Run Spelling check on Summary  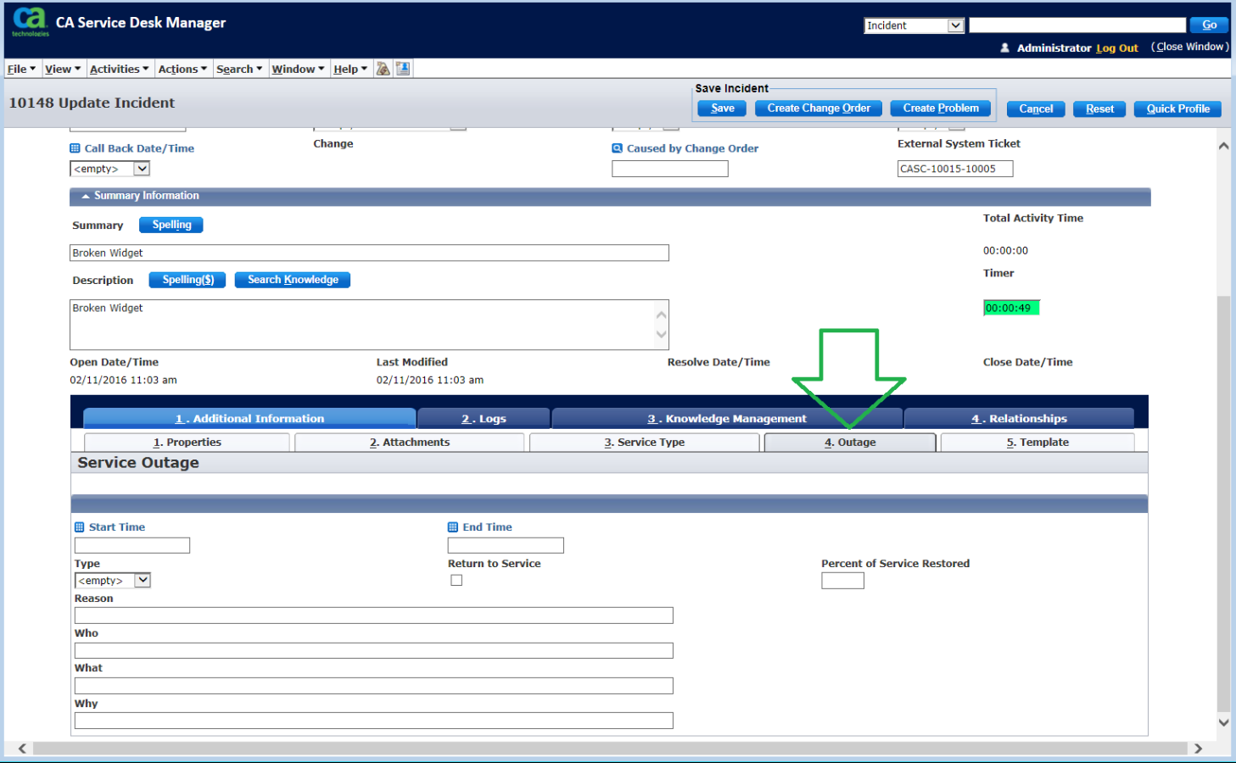171,225
